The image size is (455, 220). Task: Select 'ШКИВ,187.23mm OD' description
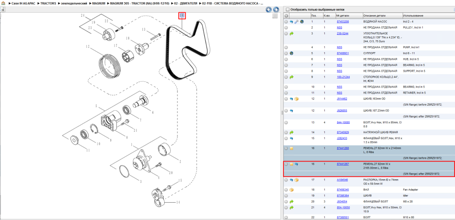point(377,111)
